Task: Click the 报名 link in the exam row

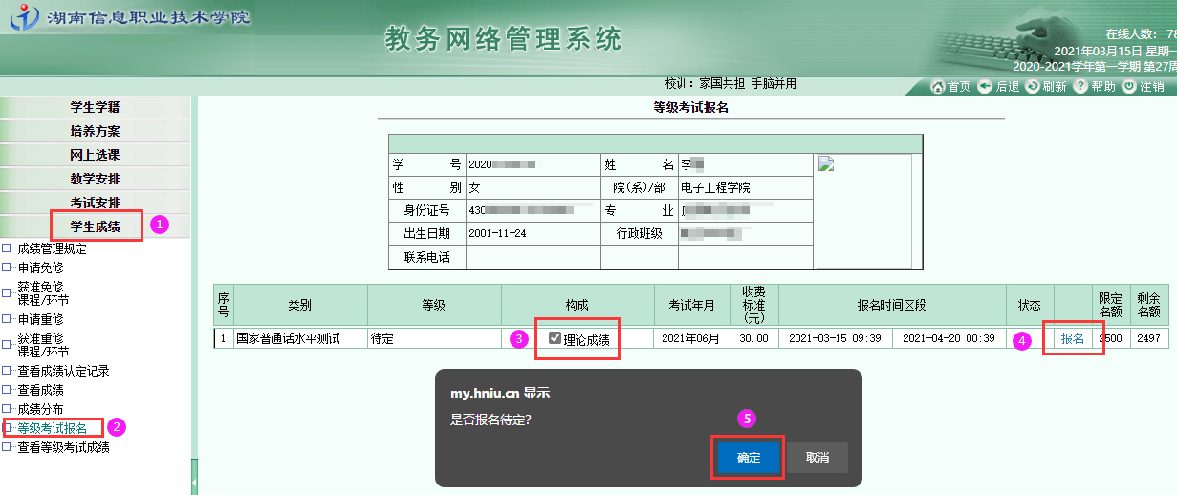Action: [x=1072, y=338]
